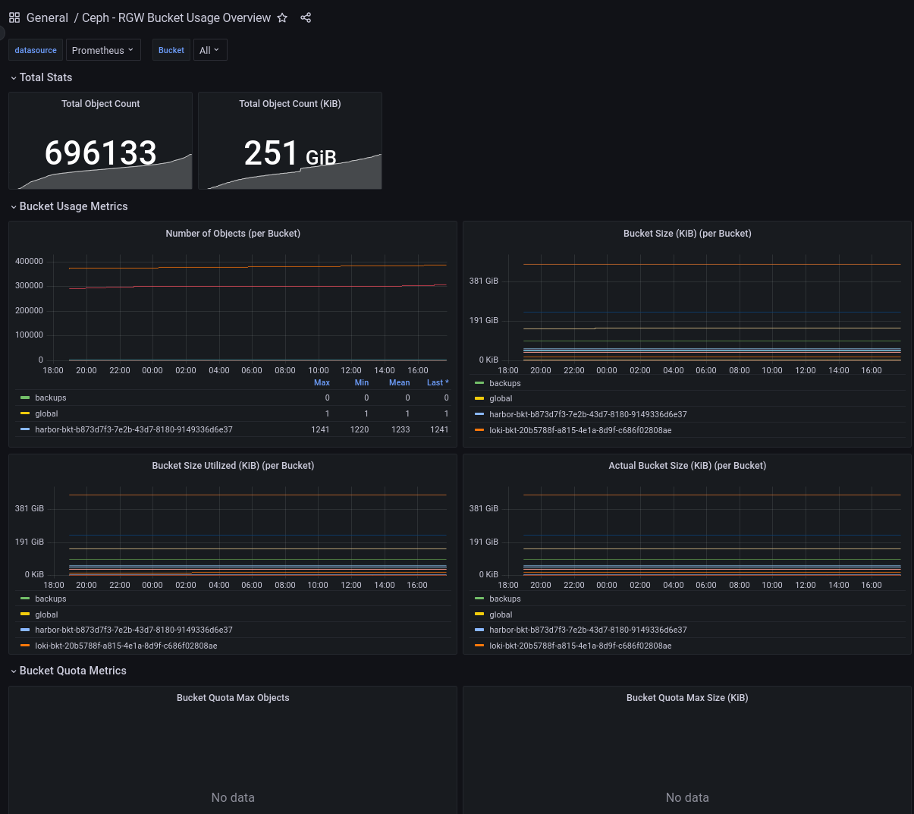
Task: Sort Number of Objects legend by Max
Action: click(322, 382)
